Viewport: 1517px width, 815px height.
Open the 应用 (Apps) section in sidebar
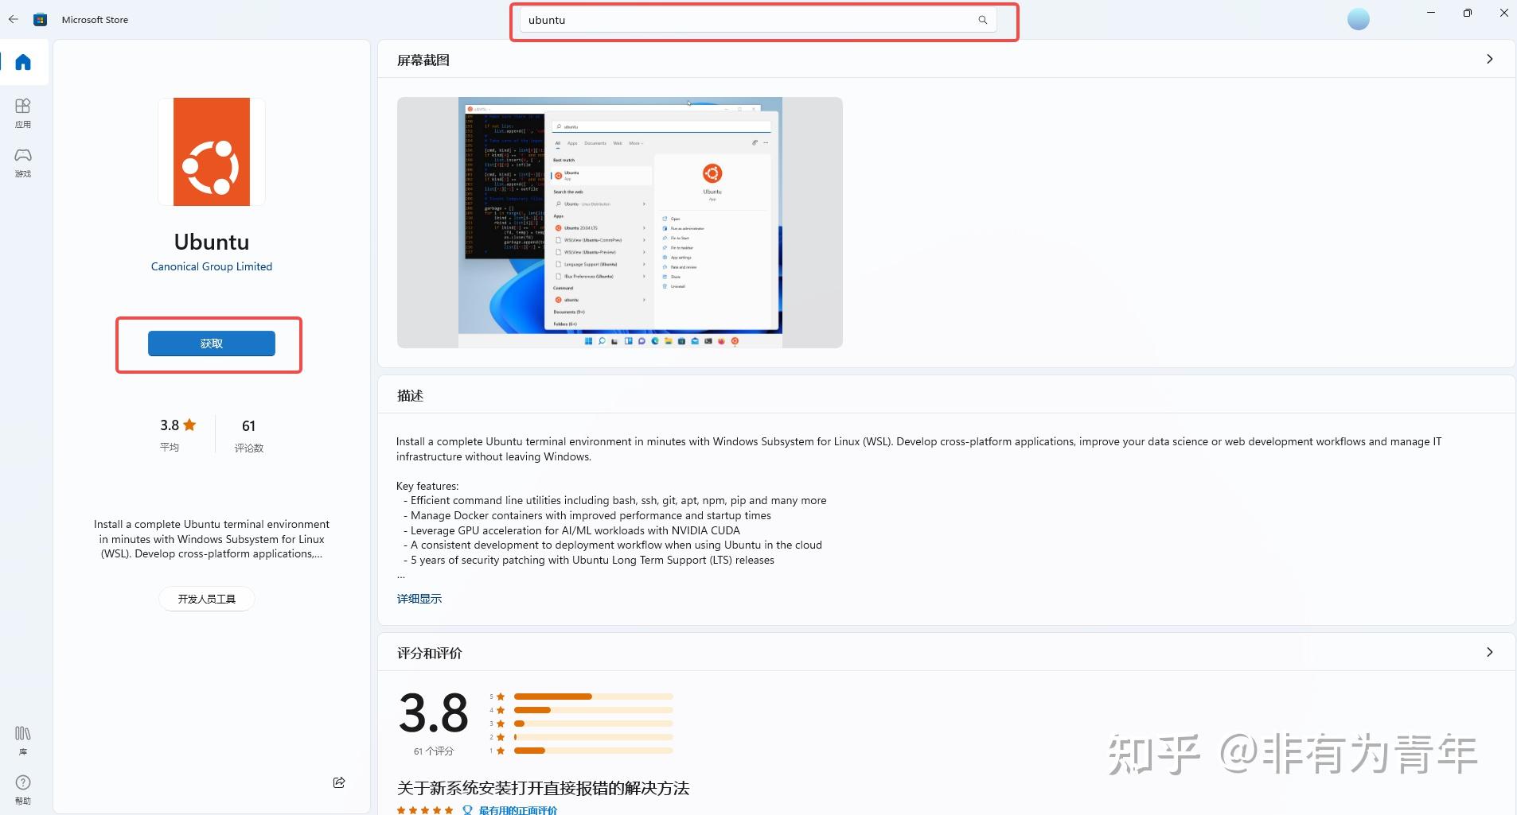click(22, 111)
